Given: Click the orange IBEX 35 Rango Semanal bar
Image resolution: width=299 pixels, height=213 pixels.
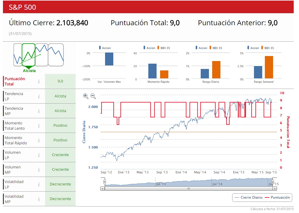Looking at the screenshot, I should [269, 67].
